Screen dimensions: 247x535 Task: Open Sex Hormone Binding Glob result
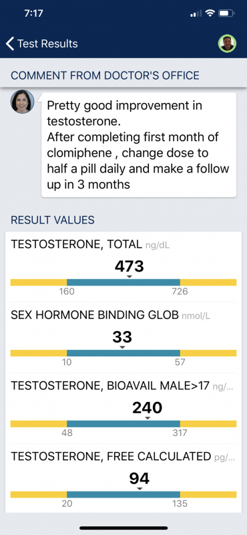click(123, 338)
